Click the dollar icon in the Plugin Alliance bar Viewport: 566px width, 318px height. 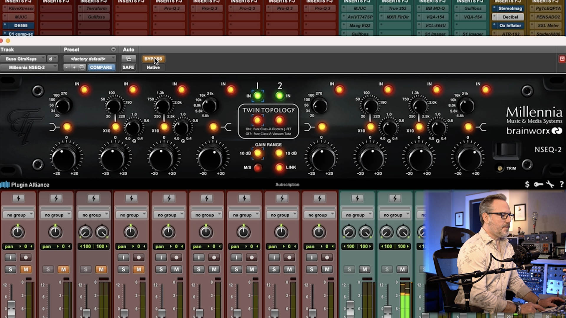(x=526, y=185)
